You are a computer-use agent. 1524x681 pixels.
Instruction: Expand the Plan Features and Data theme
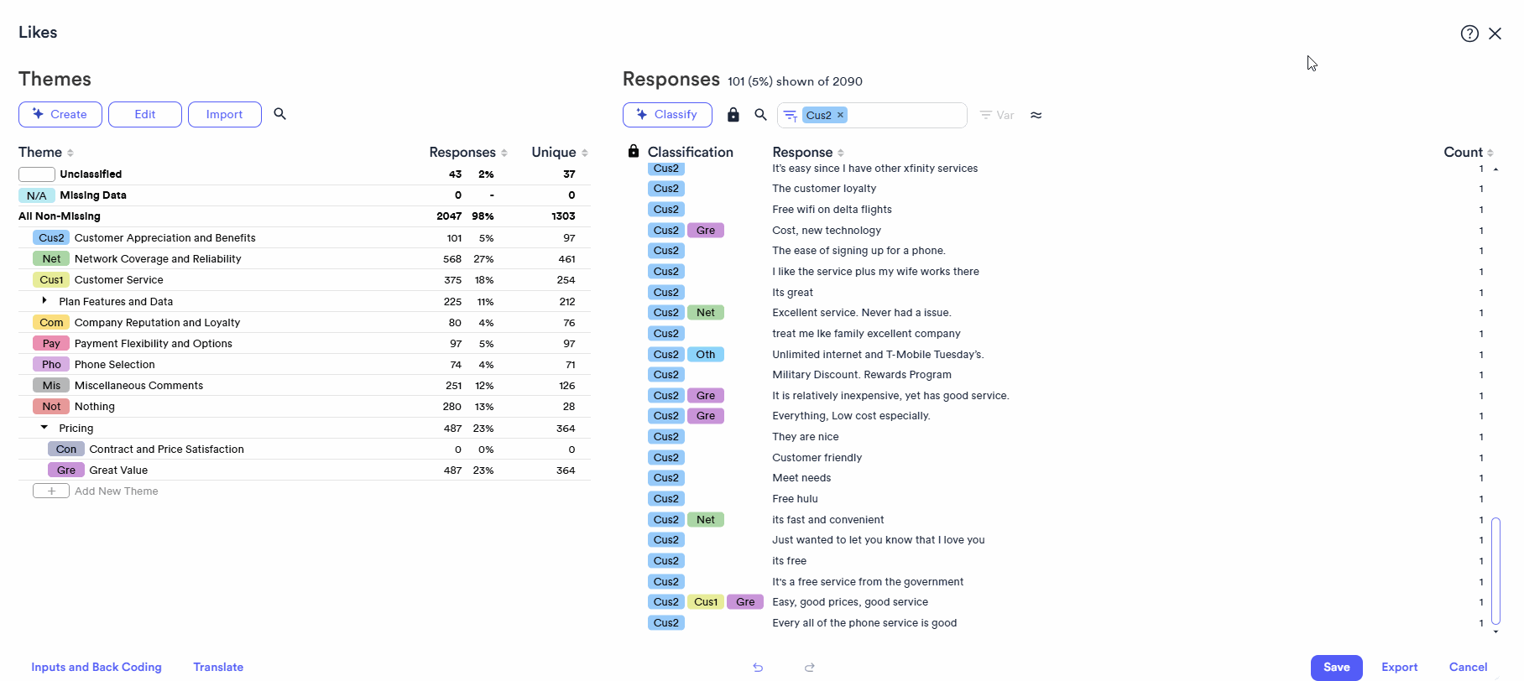(44, 300)
